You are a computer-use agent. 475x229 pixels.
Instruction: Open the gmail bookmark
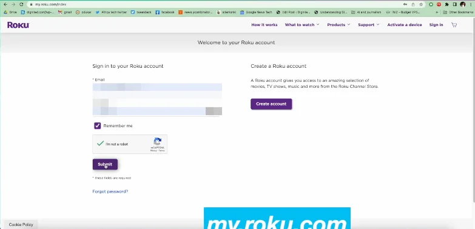coord(65,12)
